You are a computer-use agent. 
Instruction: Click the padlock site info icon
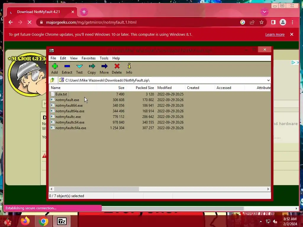41,22
